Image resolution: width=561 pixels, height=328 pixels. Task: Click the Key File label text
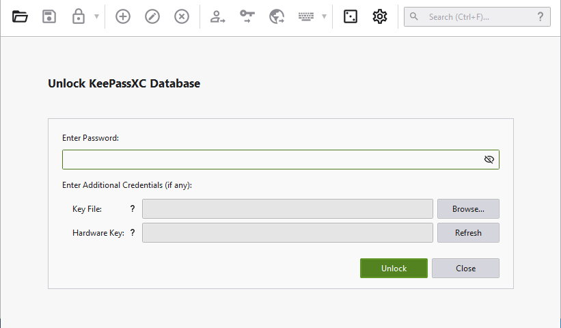coord(87,209)
